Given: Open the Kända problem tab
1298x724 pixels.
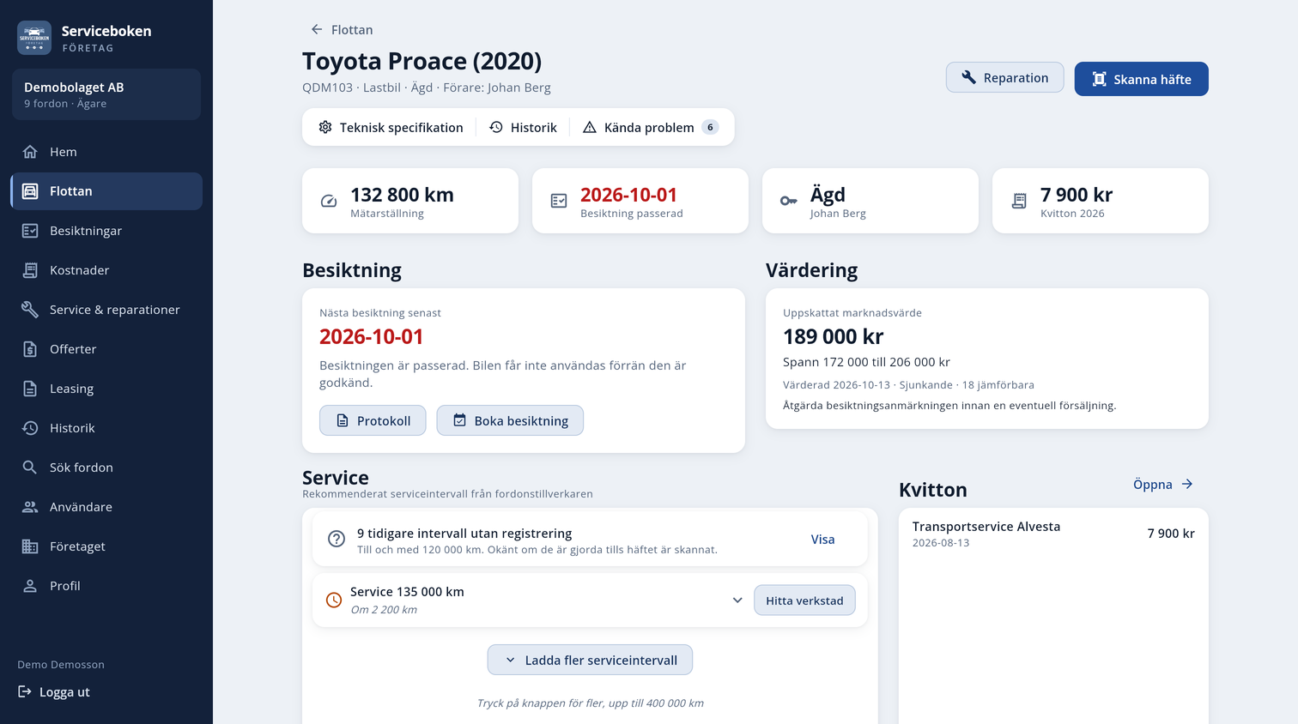Looking at the screenshot, I should pyautogui.click(x=651, y=127).
